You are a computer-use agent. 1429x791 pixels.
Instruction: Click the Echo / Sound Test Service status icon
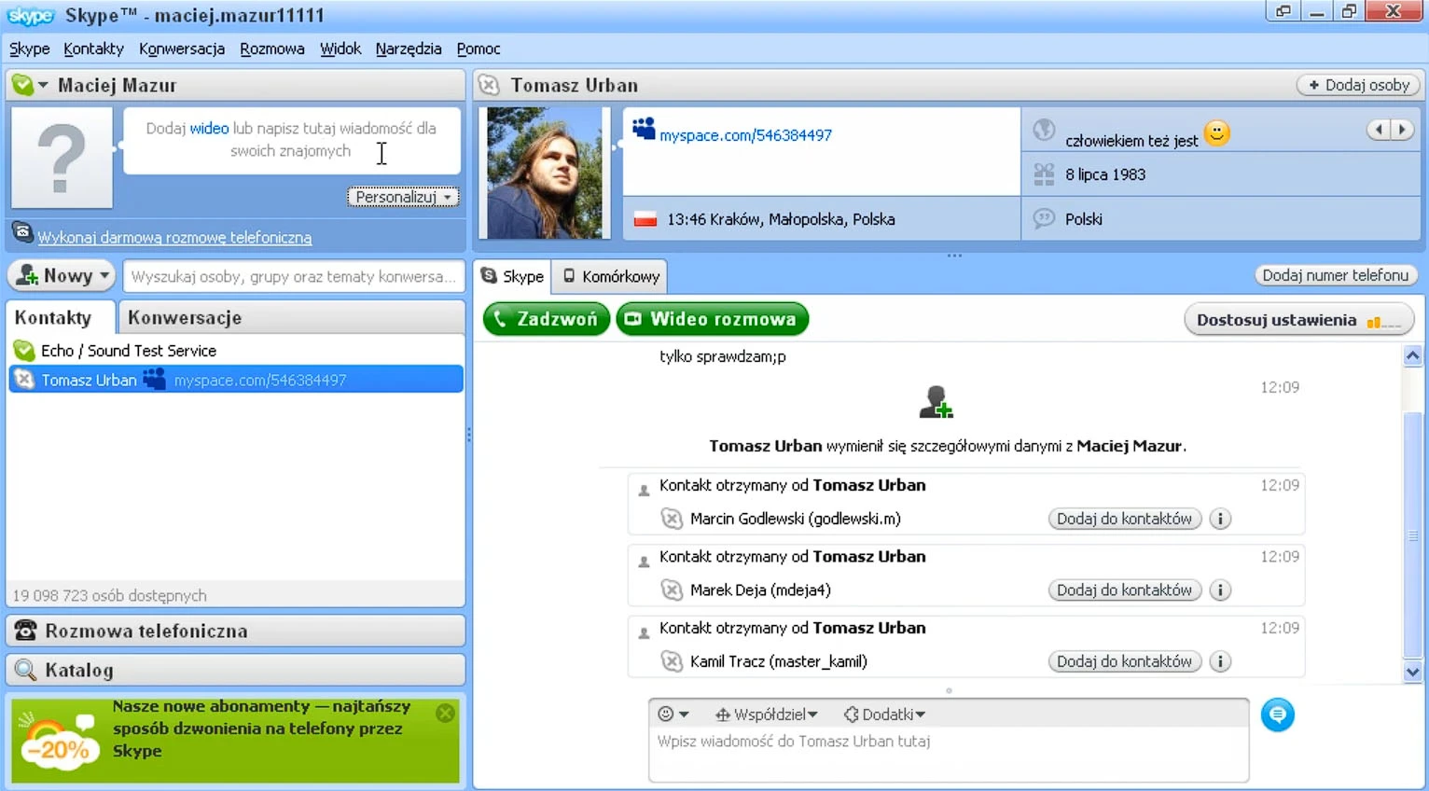click(24, 351)
